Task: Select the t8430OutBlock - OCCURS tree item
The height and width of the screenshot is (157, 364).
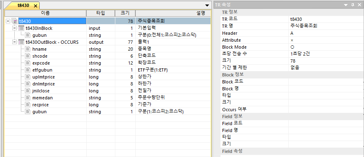Action: coord(52,42)
